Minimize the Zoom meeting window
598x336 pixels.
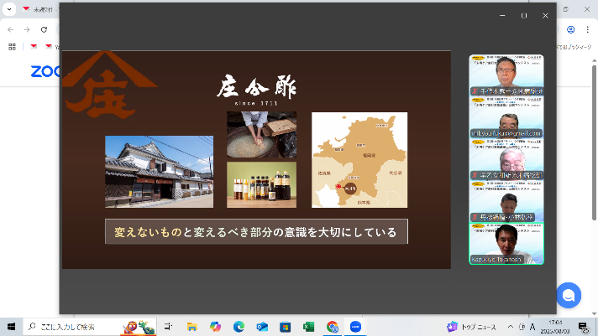[502, 16]
